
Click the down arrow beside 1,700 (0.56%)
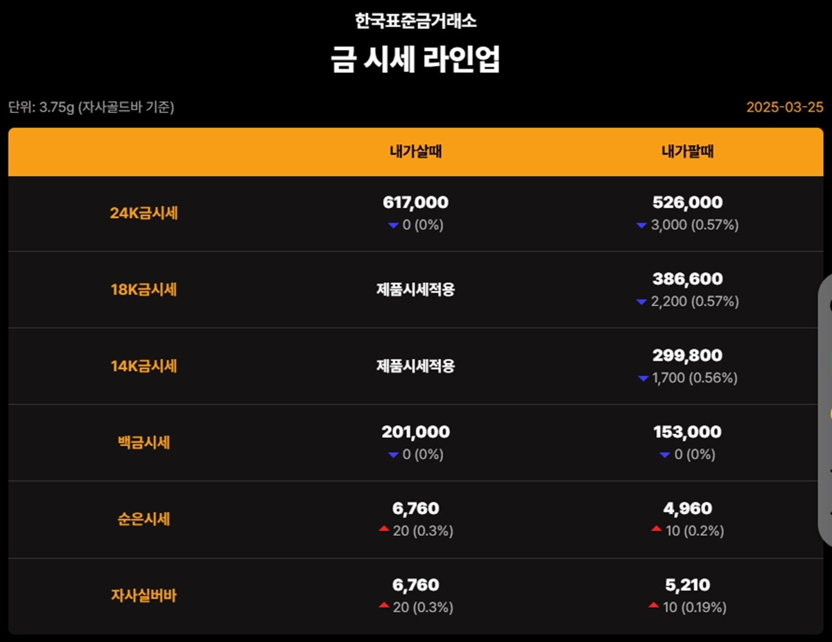pos(643,379)
